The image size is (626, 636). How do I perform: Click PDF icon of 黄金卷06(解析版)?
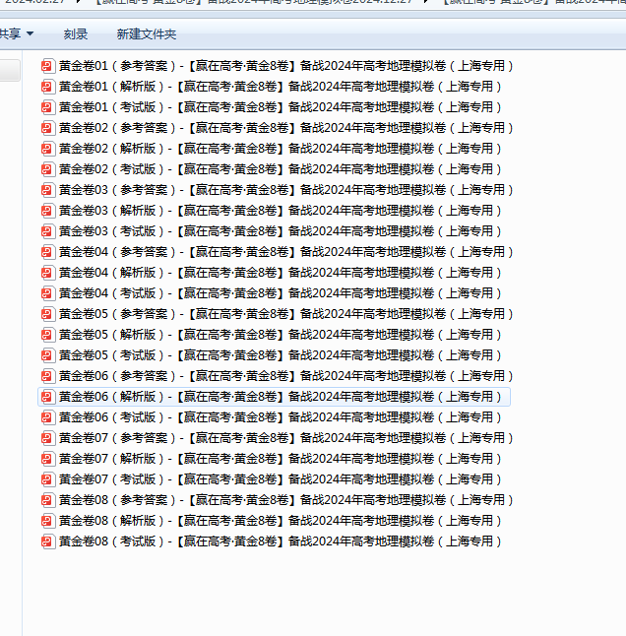tap(48, 397)
